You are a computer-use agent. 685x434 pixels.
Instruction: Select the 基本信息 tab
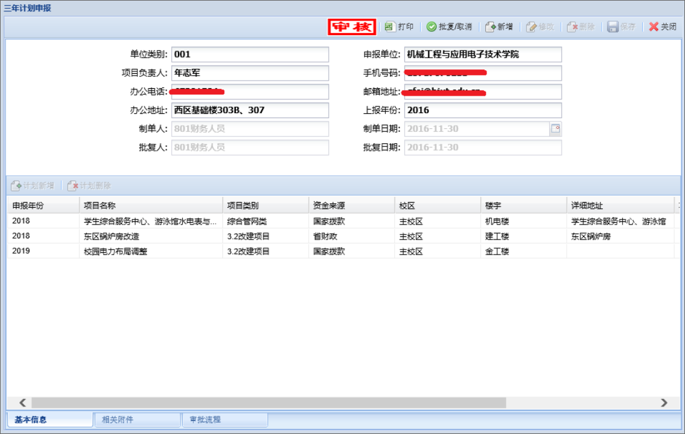31,420
